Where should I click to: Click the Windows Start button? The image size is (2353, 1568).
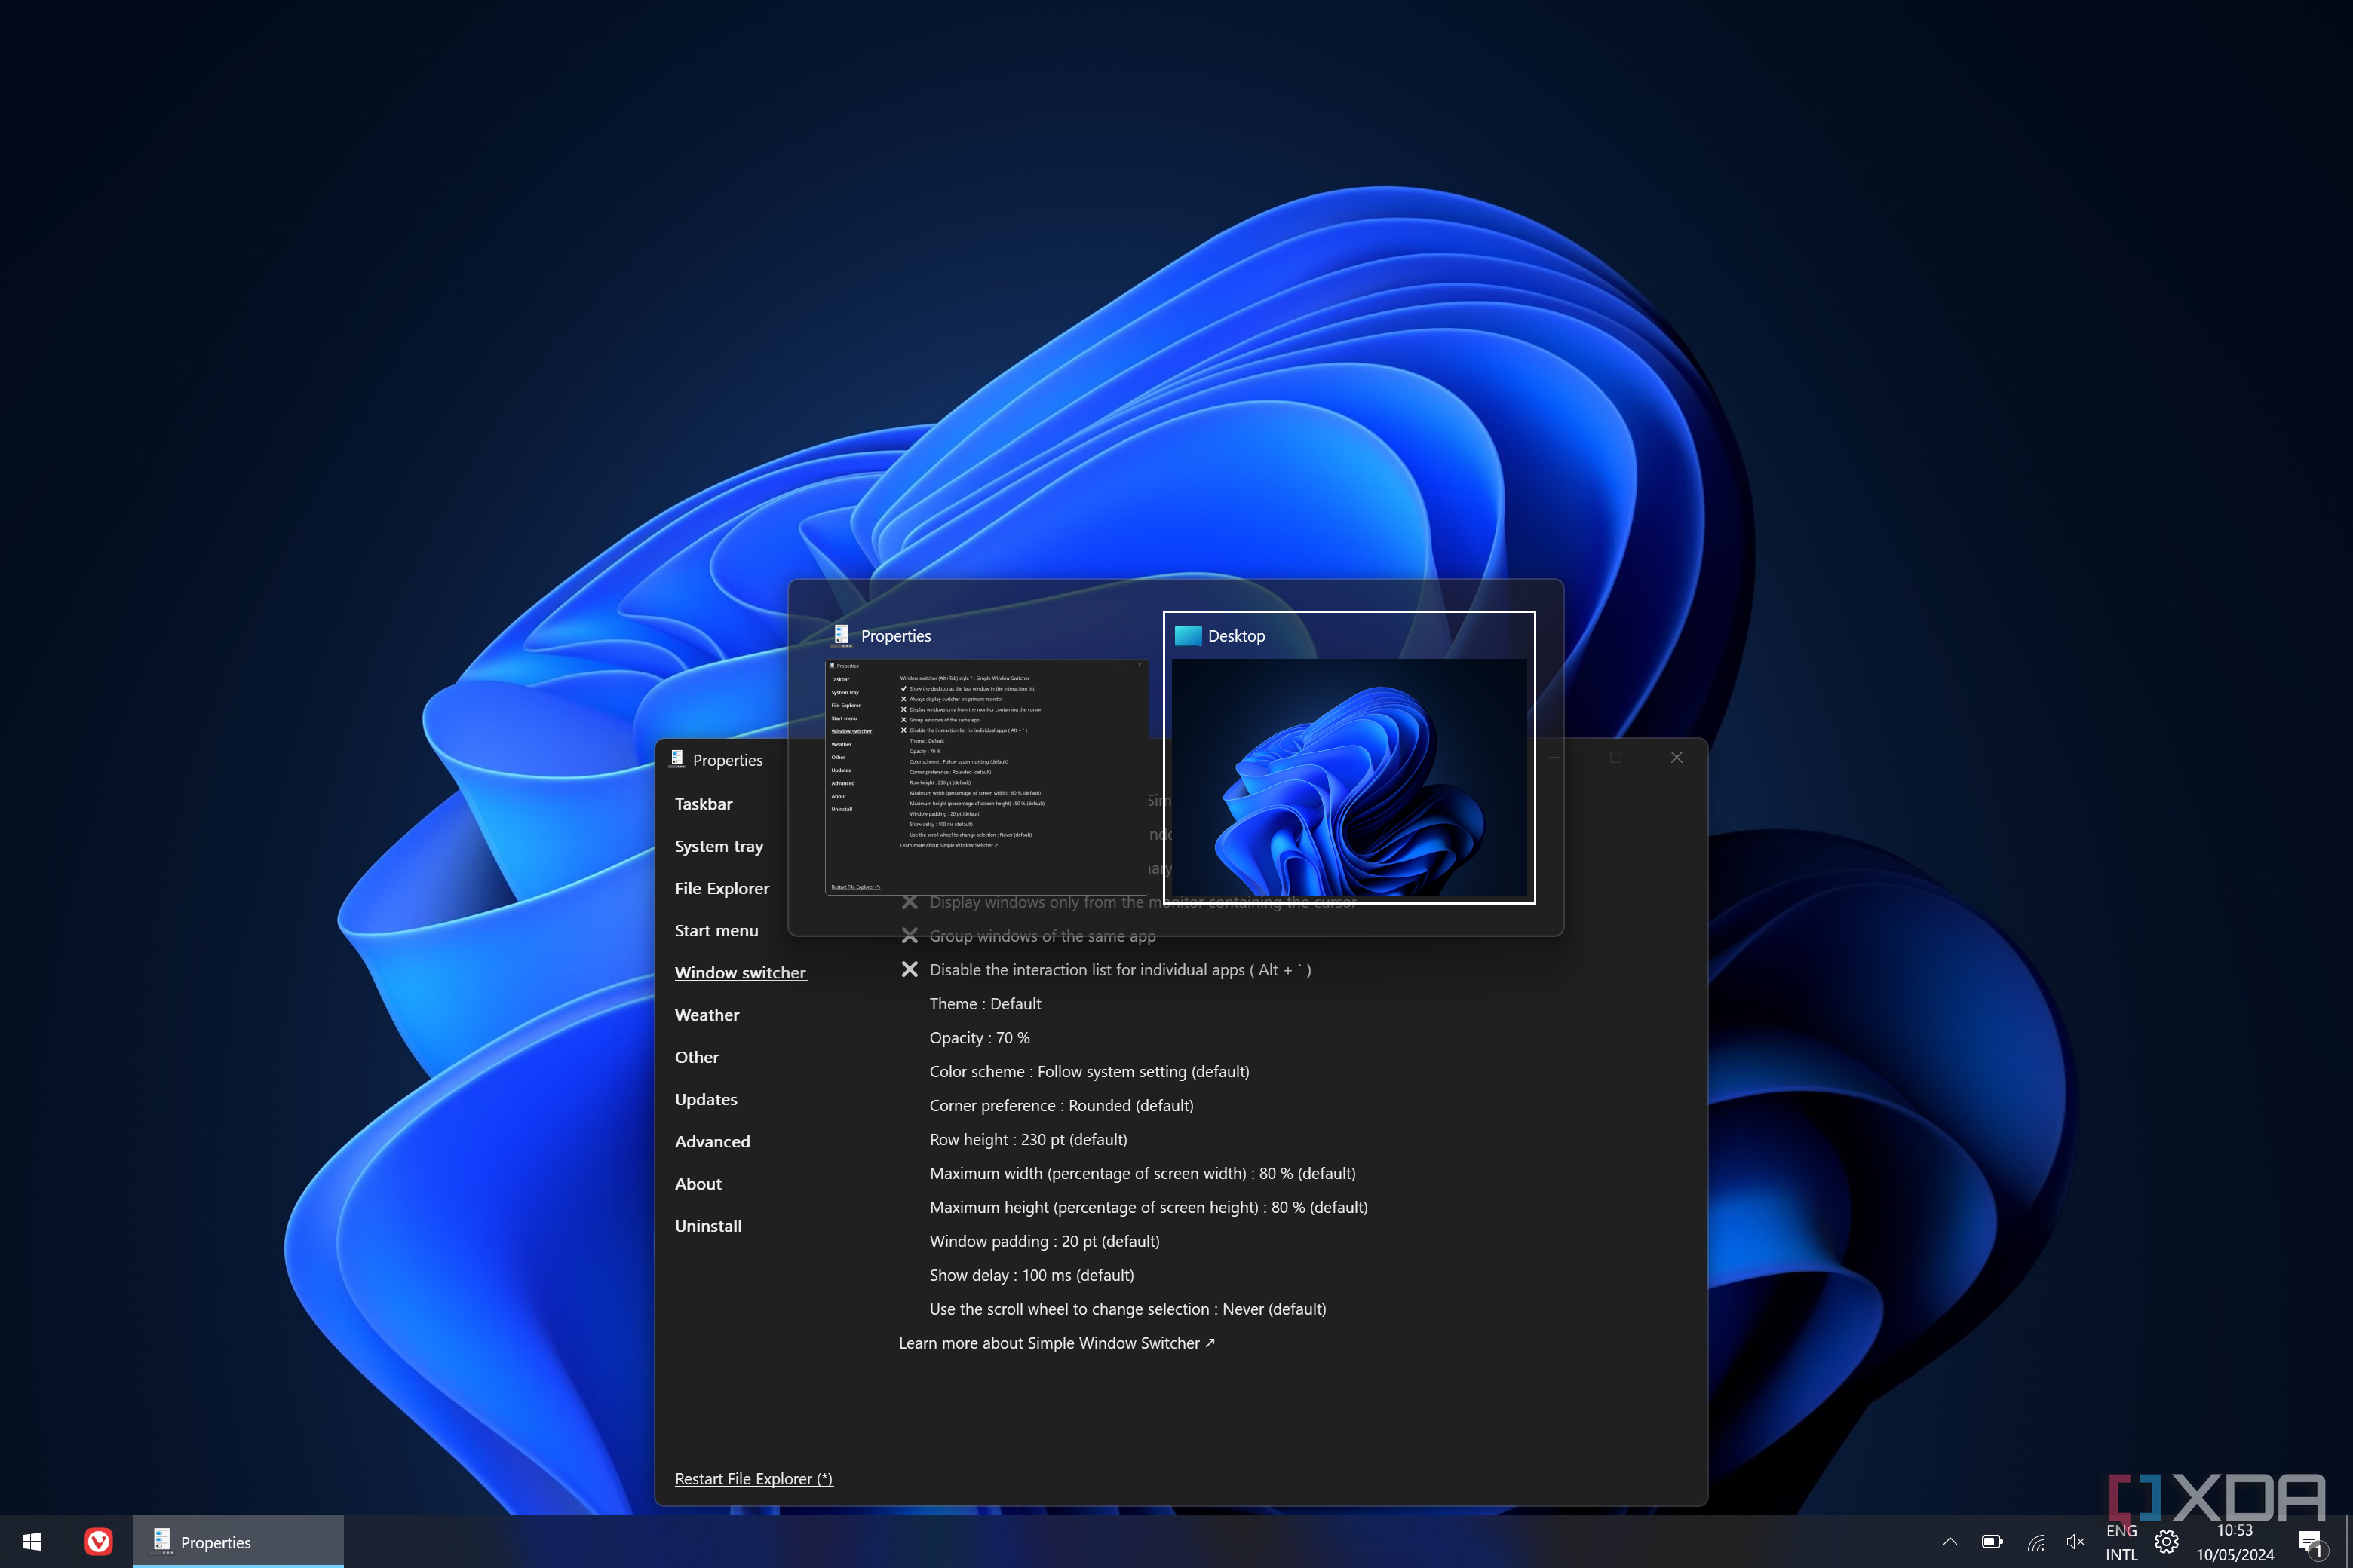click(x=30, y=1541)
